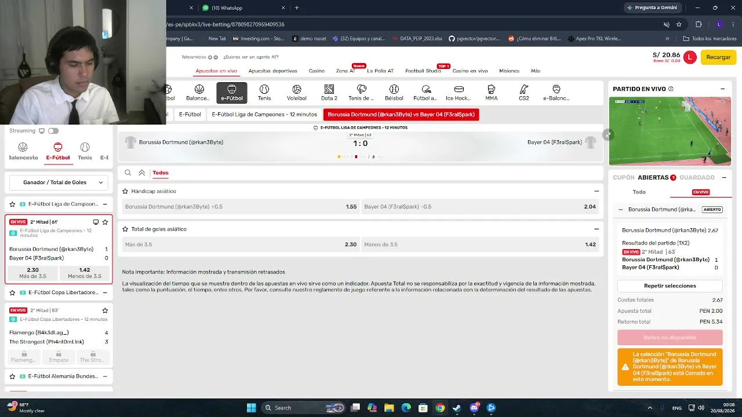
Task: Open the Voleibol sport category
Action: tap(297, 93)
